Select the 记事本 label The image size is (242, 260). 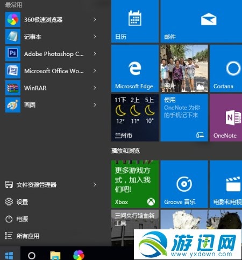[33, 37]
